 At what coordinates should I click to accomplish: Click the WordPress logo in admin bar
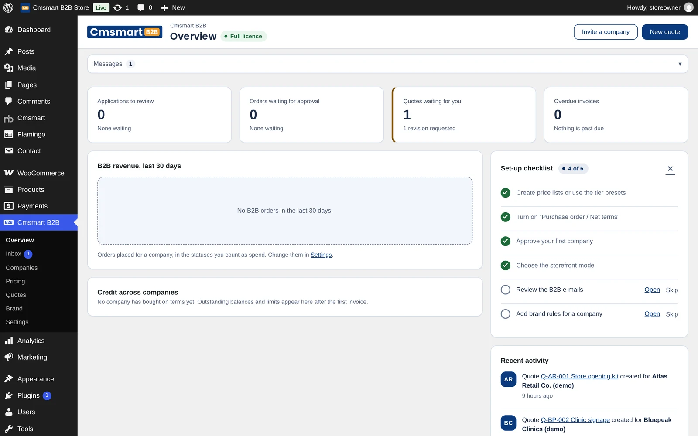click(x=8, y=7)
